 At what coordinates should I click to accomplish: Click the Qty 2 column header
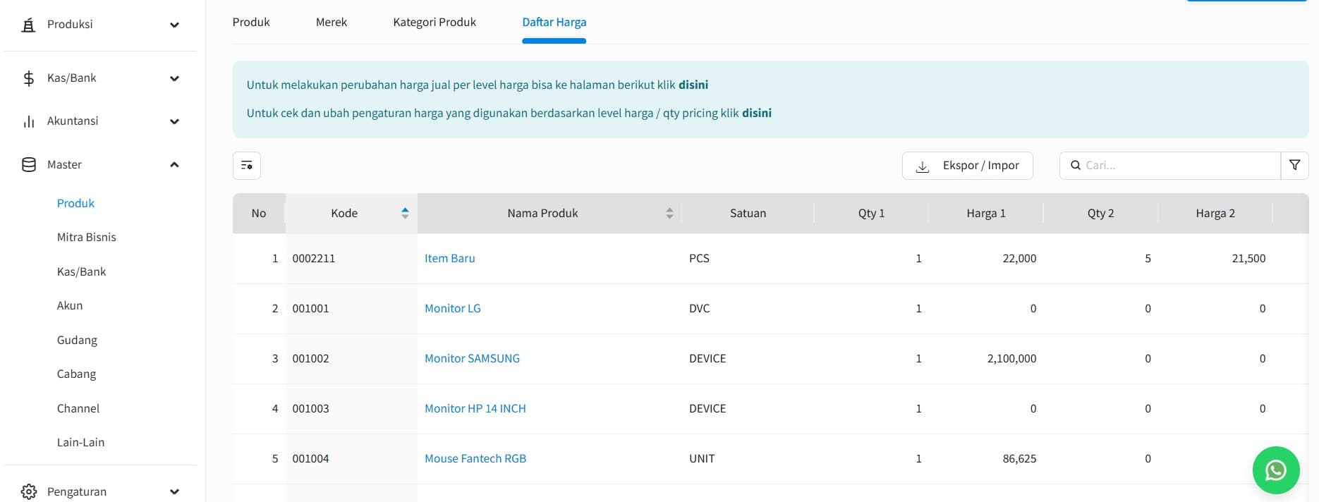[x=1100, y=213]
